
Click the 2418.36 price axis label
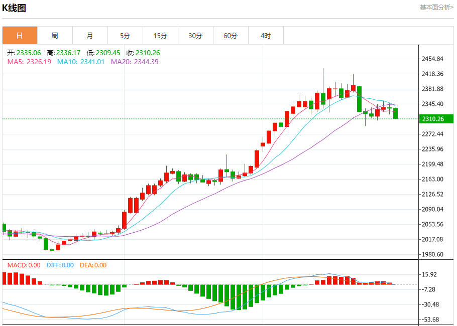432,74
